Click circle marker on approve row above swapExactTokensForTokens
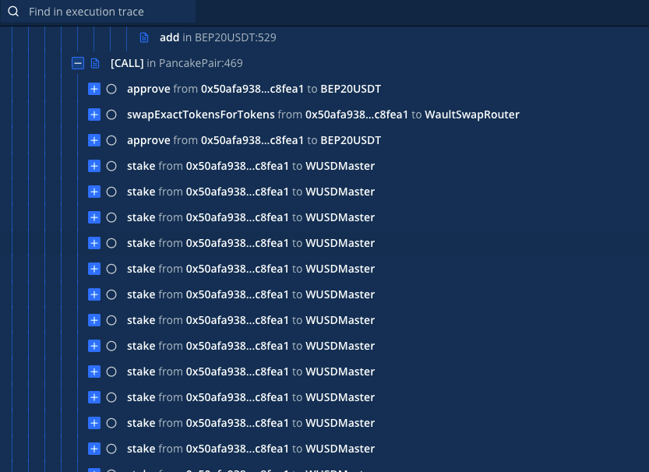The height and width of the screenshot is (472, 649). [111, 89]
